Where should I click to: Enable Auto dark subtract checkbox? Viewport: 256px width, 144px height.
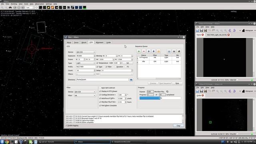coord(100,88)
